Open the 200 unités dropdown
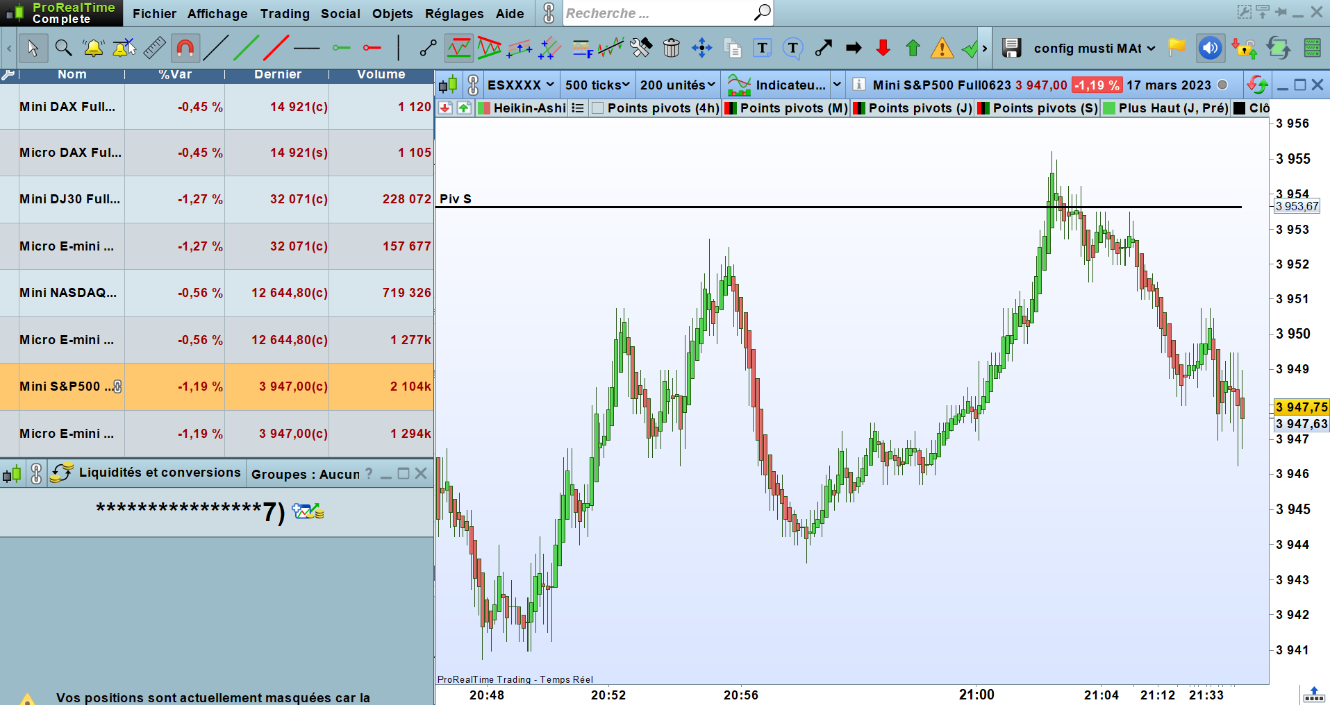 point(678,85)
